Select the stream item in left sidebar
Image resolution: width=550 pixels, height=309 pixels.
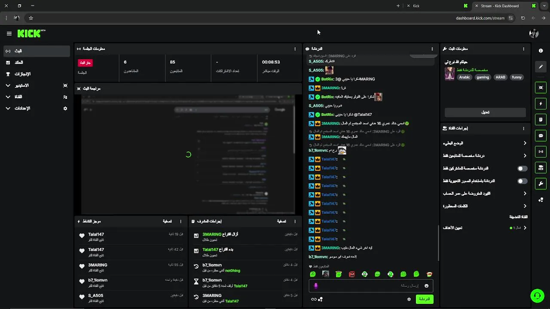(37, 51)
